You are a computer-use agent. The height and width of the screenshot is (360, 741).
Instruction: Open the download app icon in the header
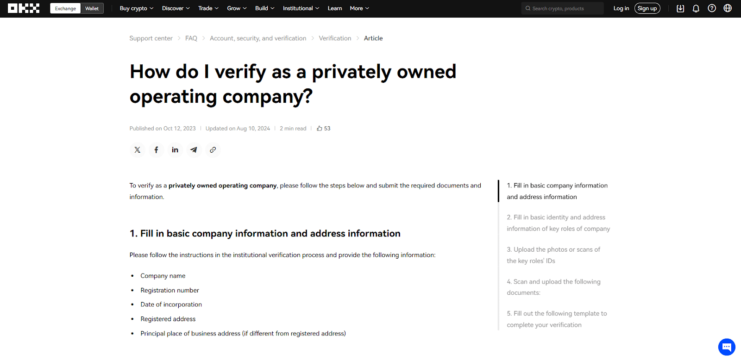pos(680,8)
